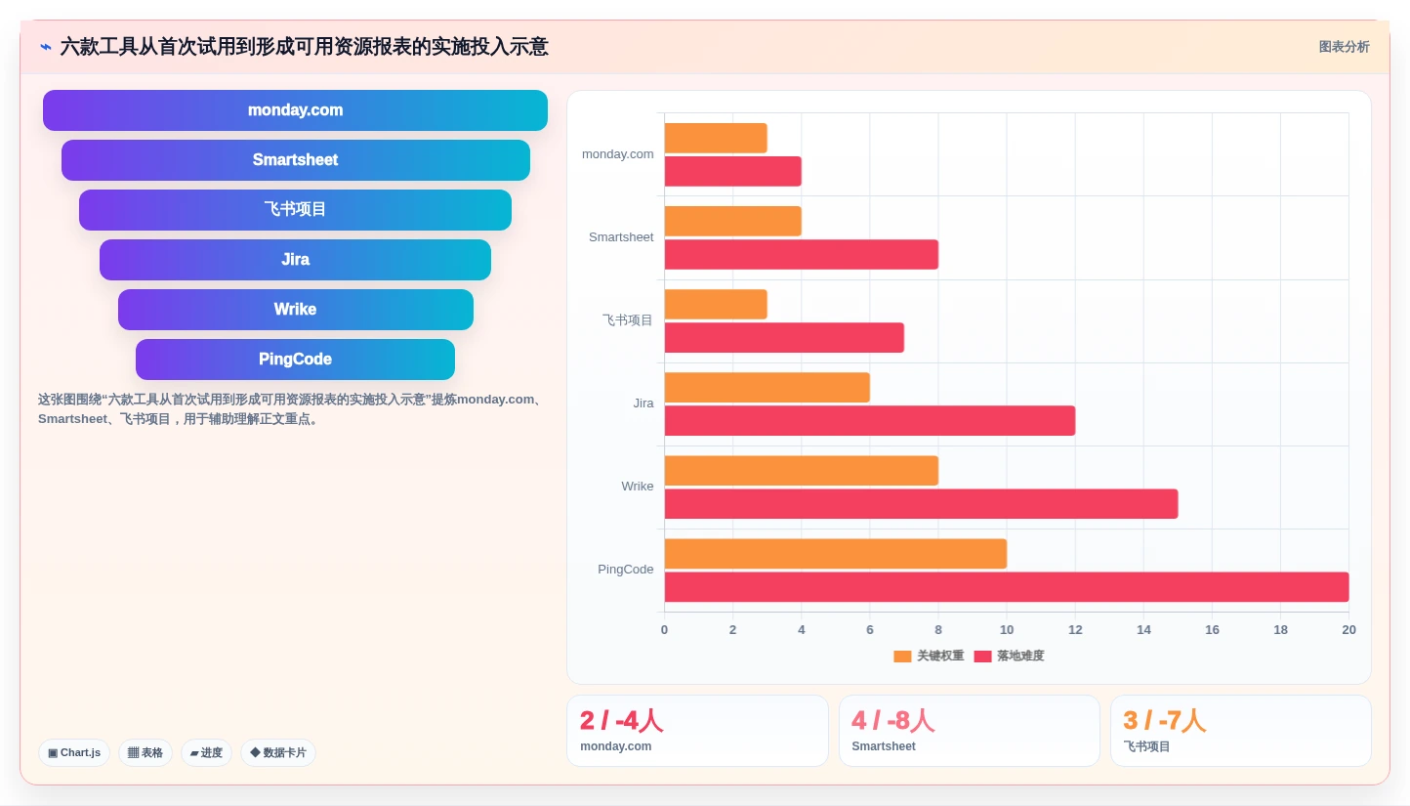Select the Wrike funnel bar
Viewport: 1410px width, 806px height.
pyautogui.click(x=295, y=310)
